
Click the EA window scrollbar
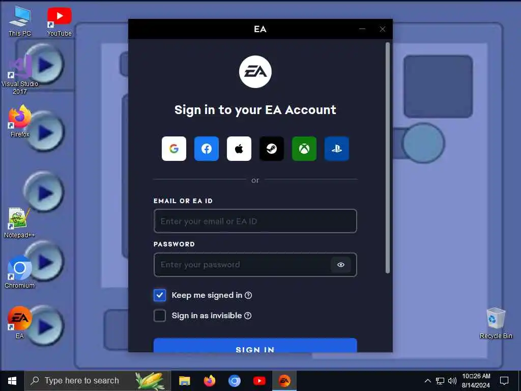pyautogui.click(x=387, y=158)
